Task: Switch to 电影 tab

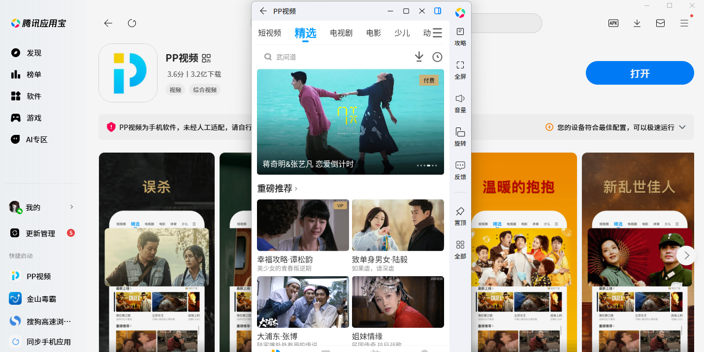Action: click(374, 33)
